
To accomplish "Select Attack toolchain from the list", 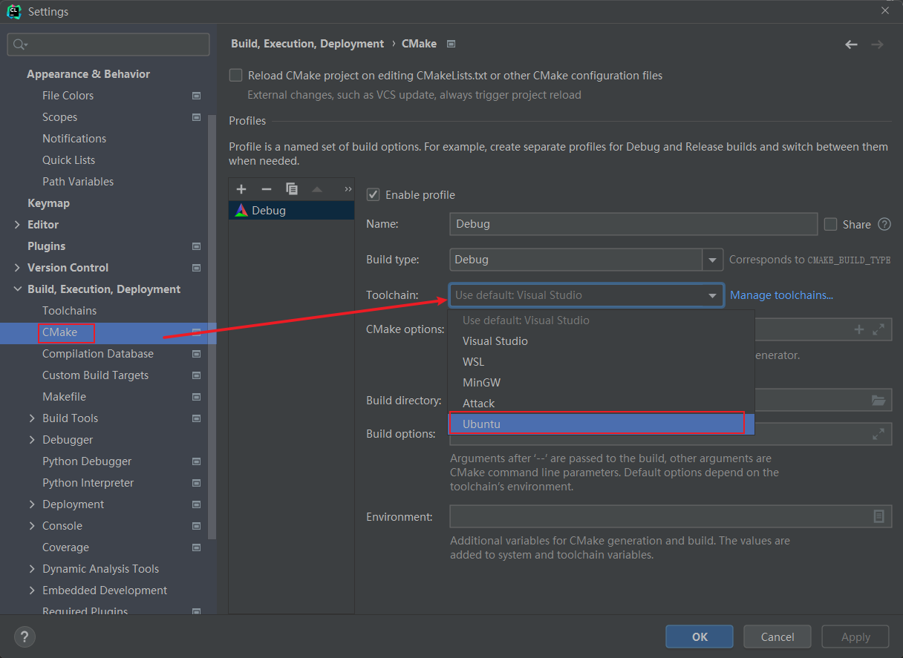I will (x=602, y=404).
